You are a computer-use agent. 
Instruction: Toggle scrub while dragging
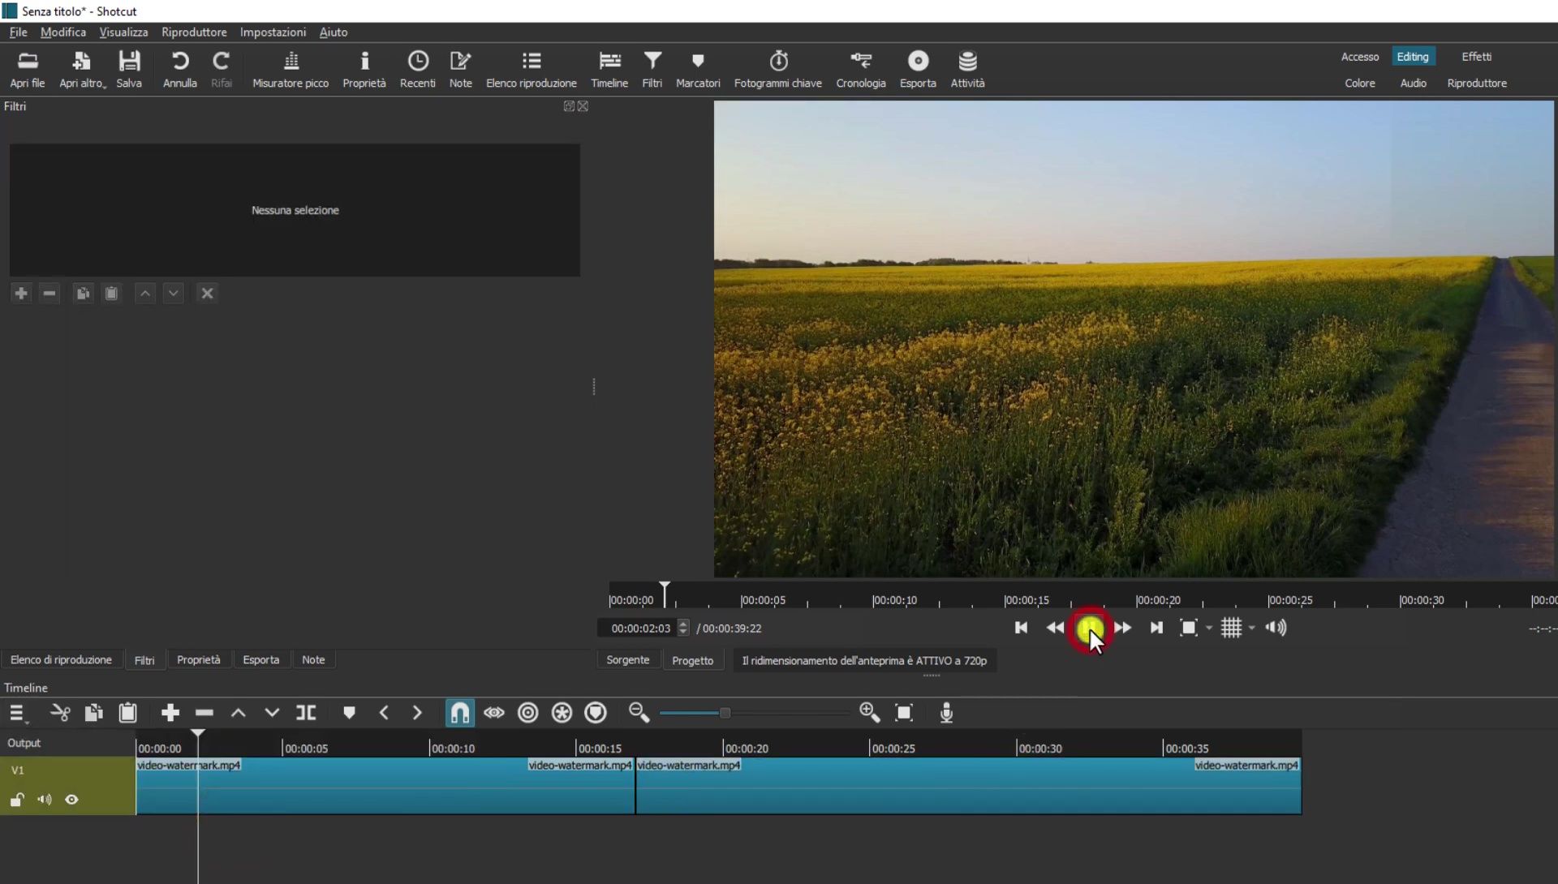(x=494, y=713)
